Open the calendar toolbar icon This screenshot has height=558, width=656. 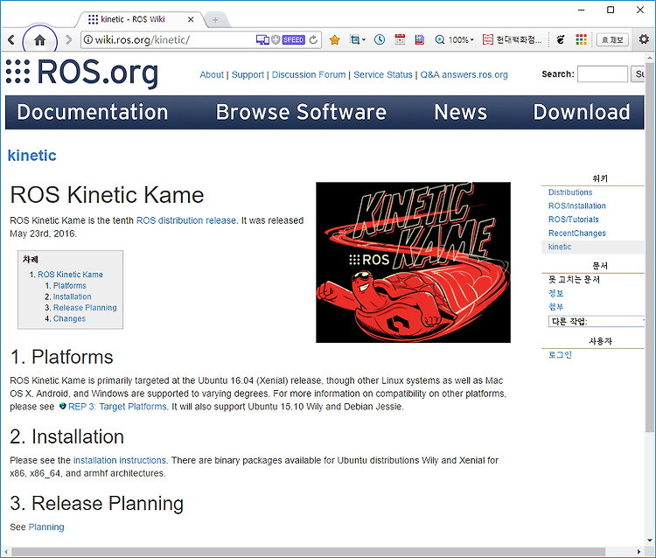[400, 39]
